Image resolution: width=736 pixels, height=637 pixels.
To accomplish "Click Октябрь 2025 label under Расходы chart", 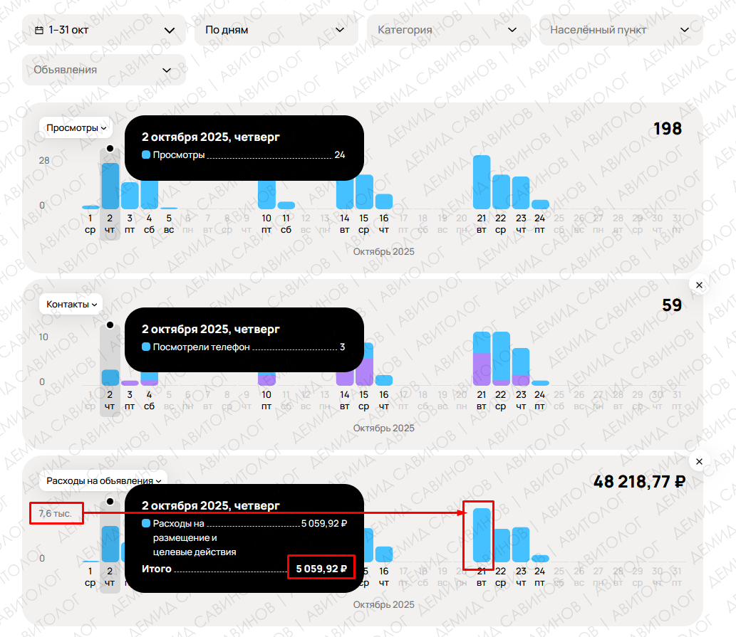I will tap(383, 605).
